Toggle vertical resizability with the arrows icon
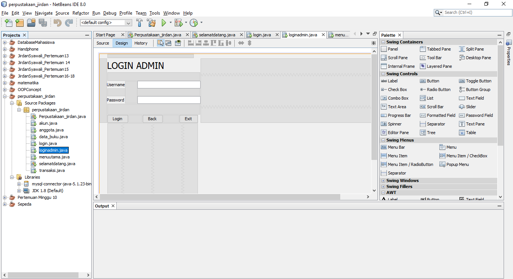The image size is (513, 279). pyautogui.click(x=249, y=43)
